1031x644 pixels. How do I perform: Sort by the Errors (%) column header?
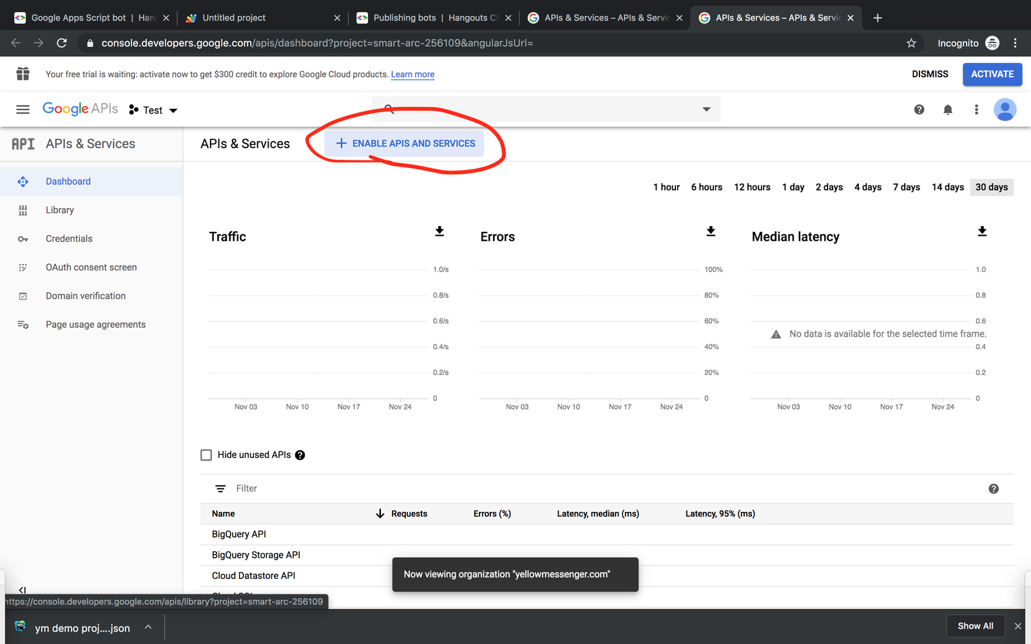pyautogui.click(x=492, y=514)
